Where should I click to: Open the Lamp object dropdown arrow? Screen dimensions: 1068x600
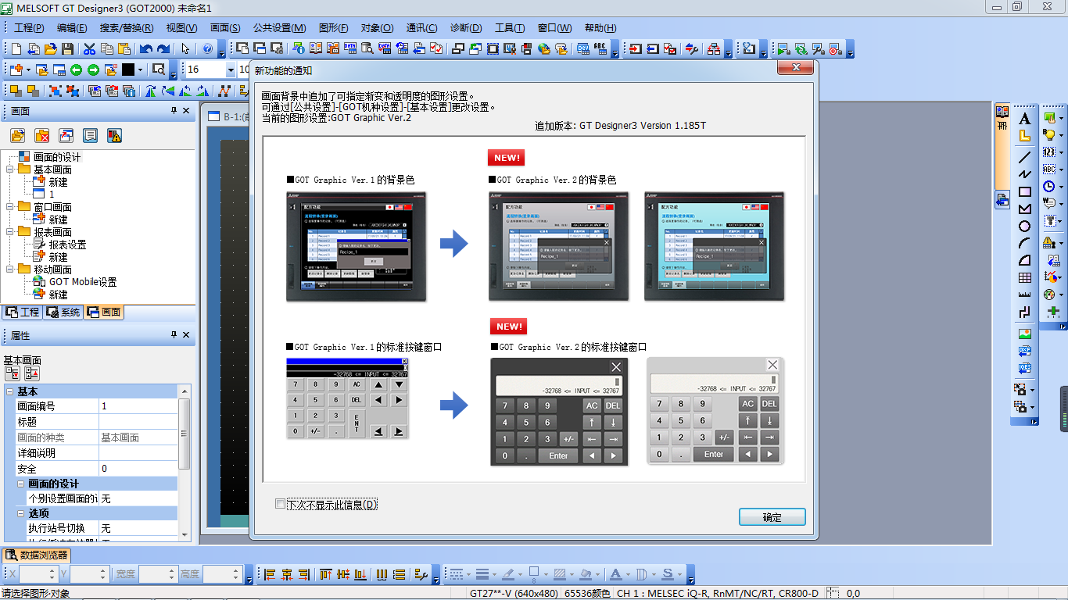tap(1061, 135)
